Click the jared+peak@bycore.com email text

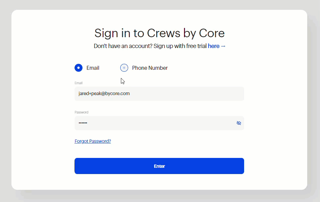(x=104, y=93)
